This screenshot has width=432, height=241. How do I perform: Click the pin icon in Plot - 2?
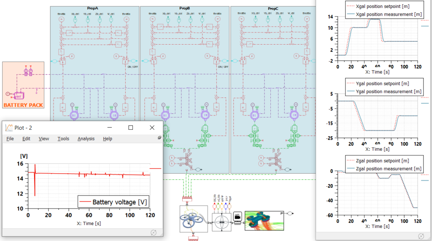click(x=159, y=137)
